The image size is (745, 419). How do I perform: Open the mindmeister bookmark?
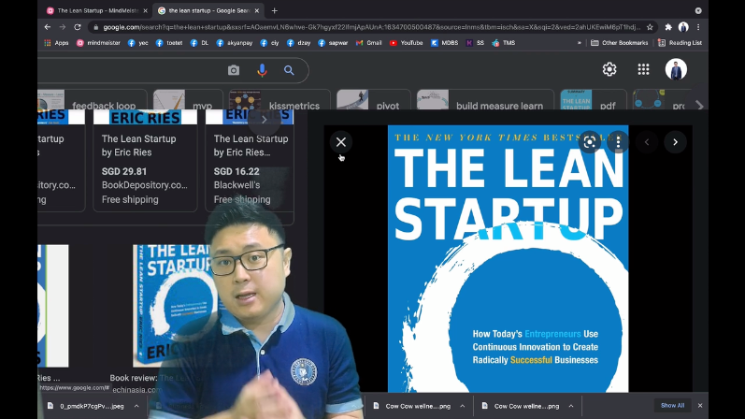pyautogui.click(x=98, y=43)
